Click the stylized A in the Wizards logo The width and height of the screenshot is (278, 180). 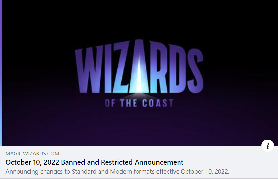coord(139,66)
